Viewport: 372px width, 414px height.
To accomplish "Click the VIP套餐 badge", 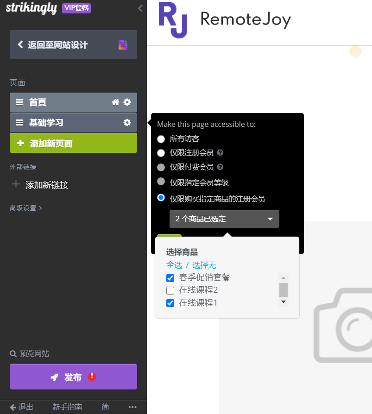I will [x=76, y=8].
